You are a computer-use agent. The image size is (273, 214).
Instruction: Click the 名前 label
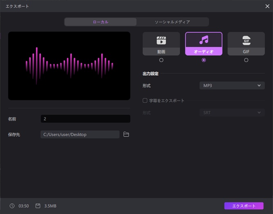(12, 119)
